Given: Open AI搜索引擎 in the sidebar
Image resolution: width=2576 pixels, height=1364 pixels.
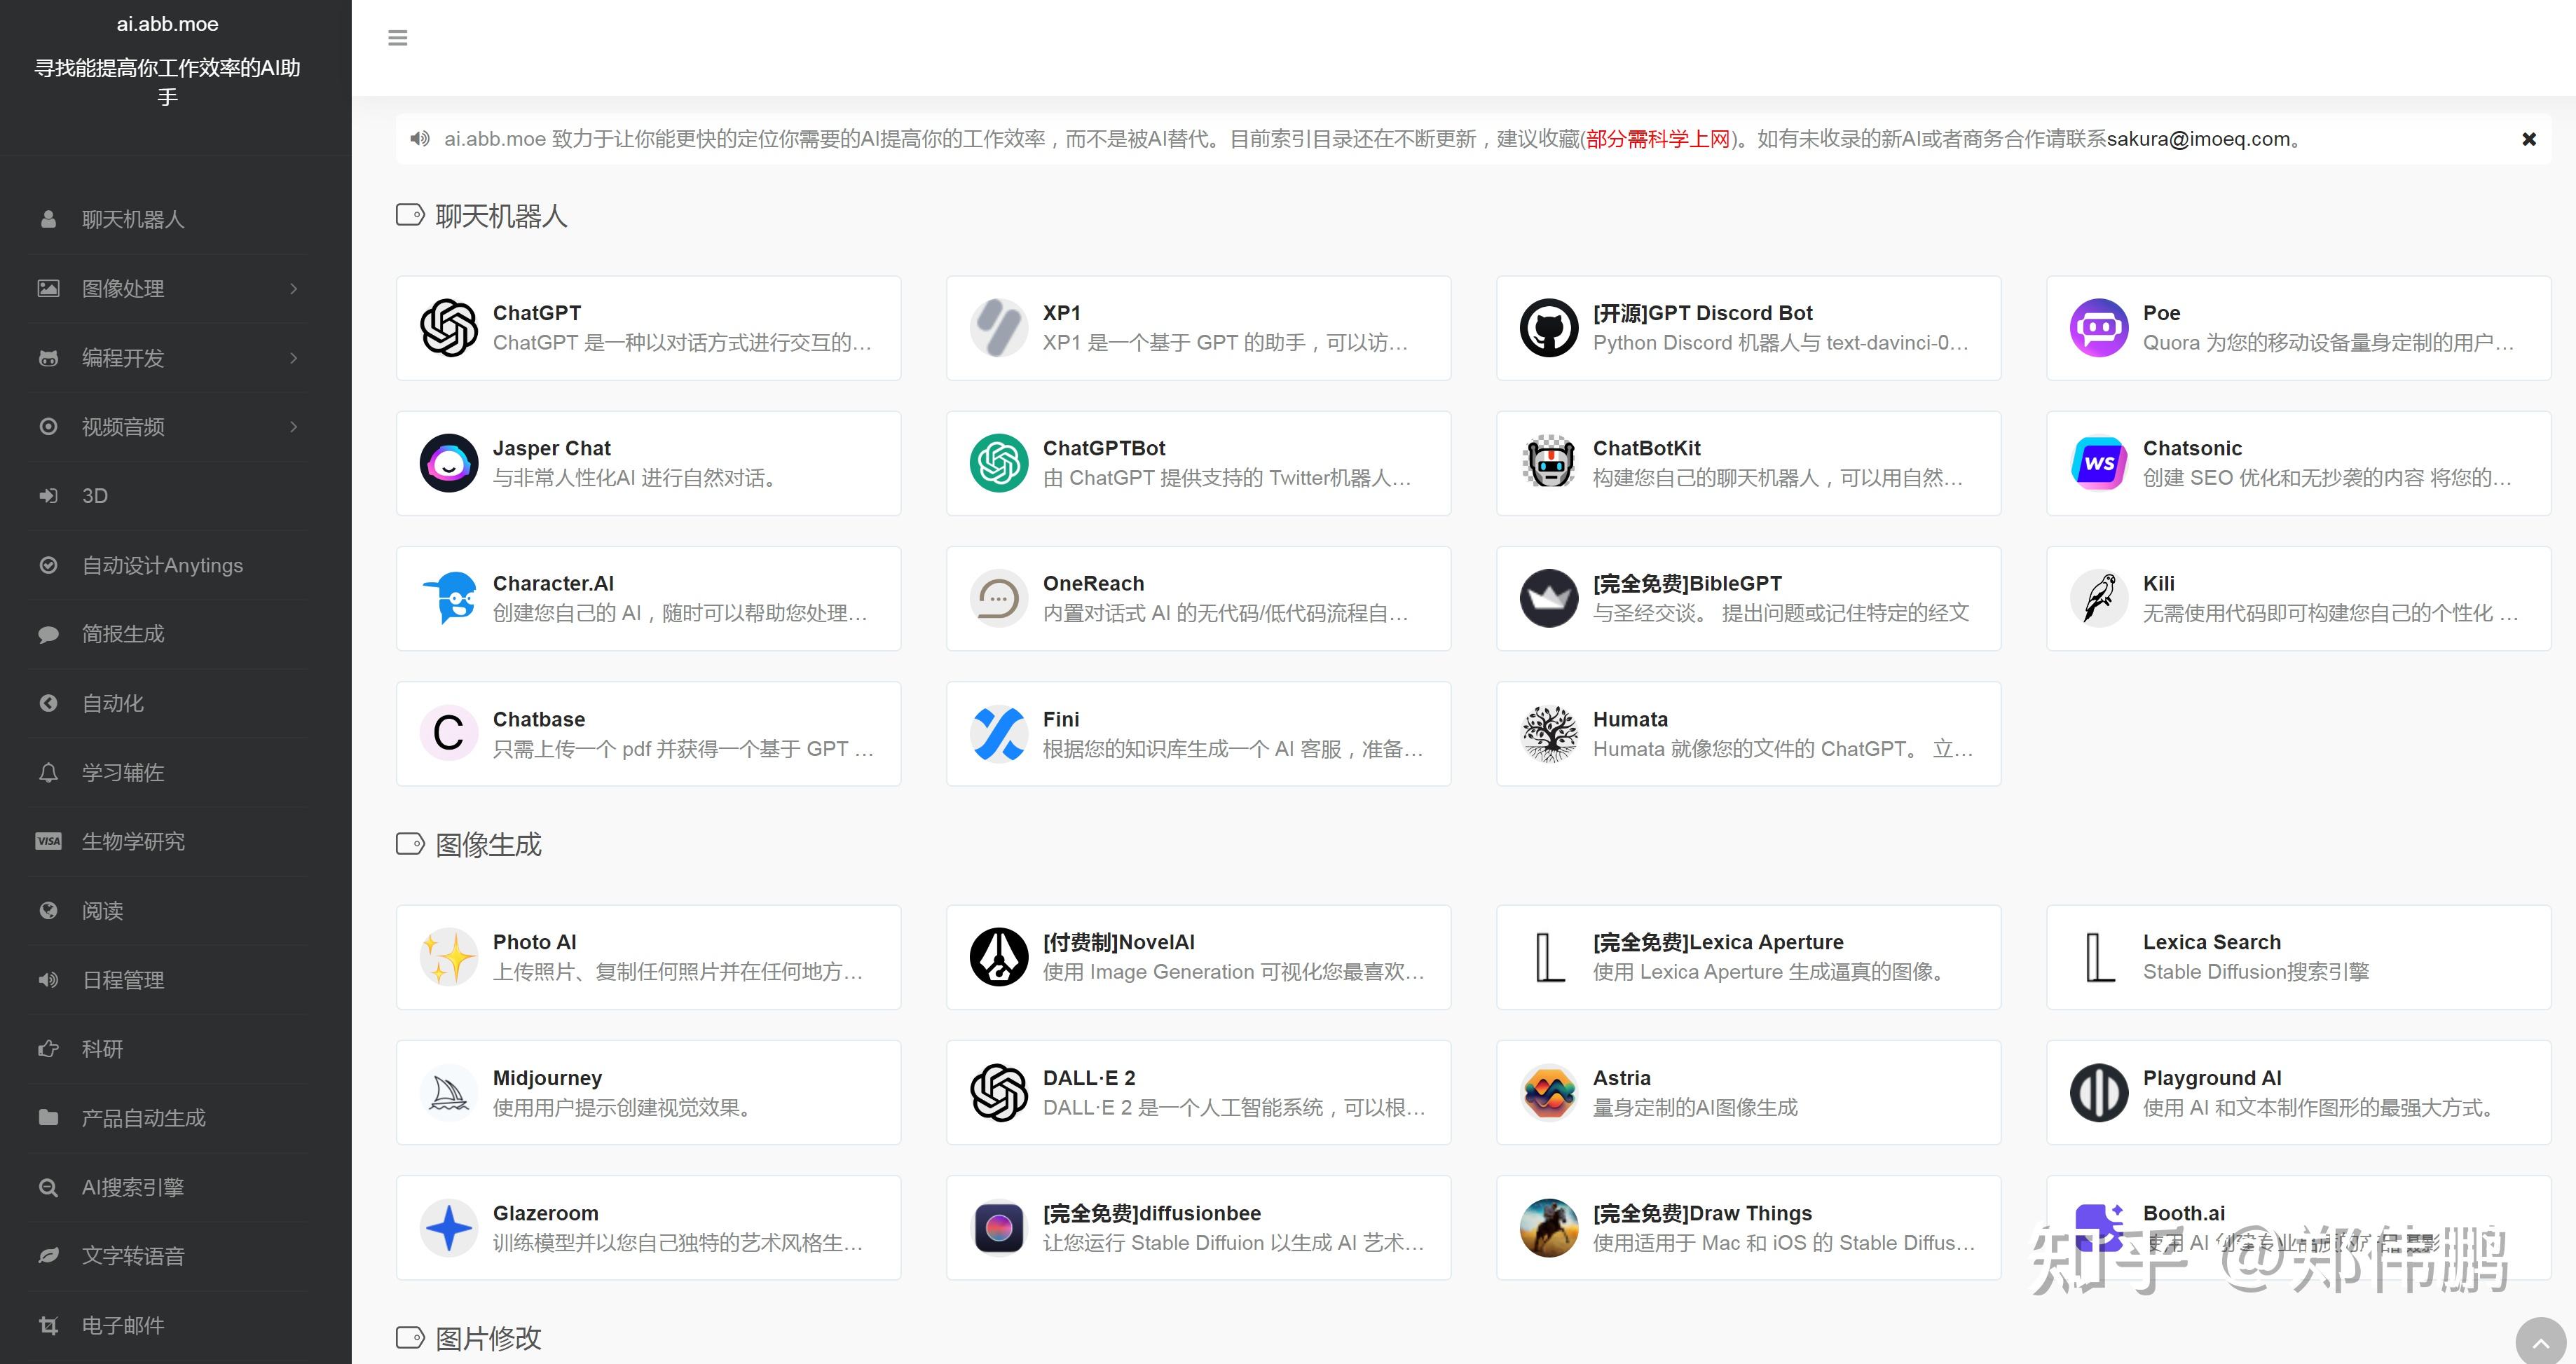Looking at the screenshot, I should [133, 1187].
